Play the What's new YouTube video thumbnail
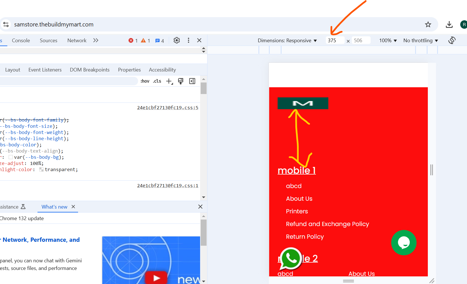 click(x=156, y=278)
